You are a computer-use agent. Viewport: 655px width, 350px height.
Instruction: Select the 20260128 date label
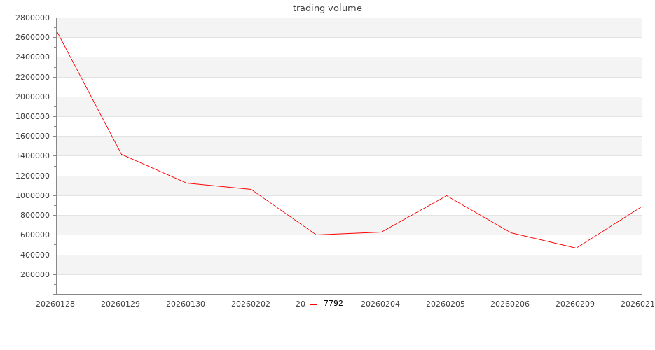click(x=55, y=304)
